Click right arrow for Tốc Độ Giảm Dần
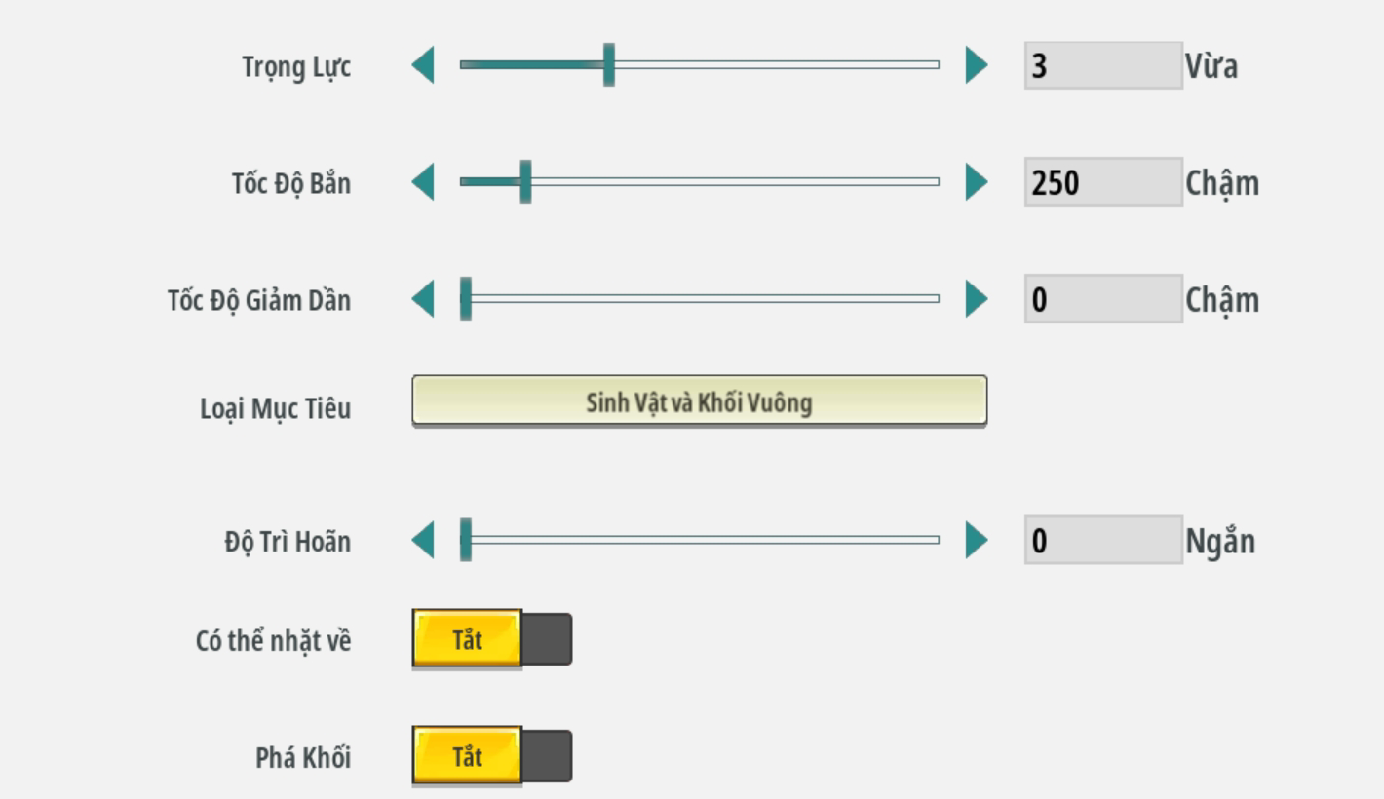The image size is (1384, 799). tap(976, 299)
